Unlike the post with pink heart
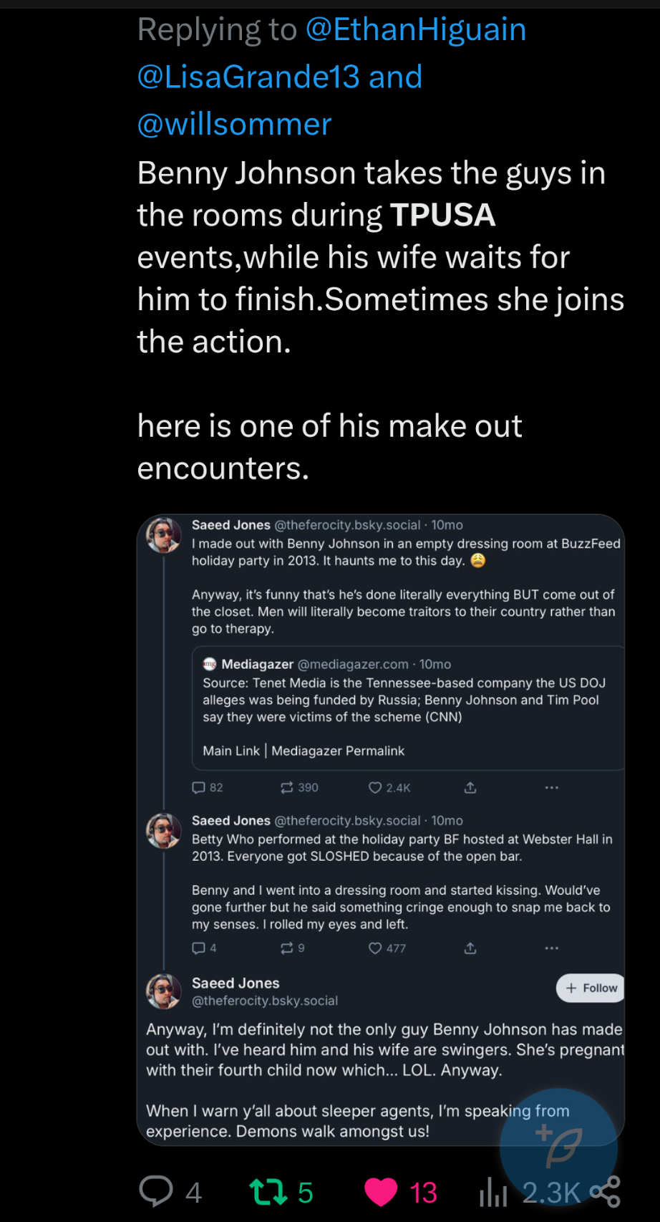This screenshot has height=1222, width=660. click(x=381, y=1192)
